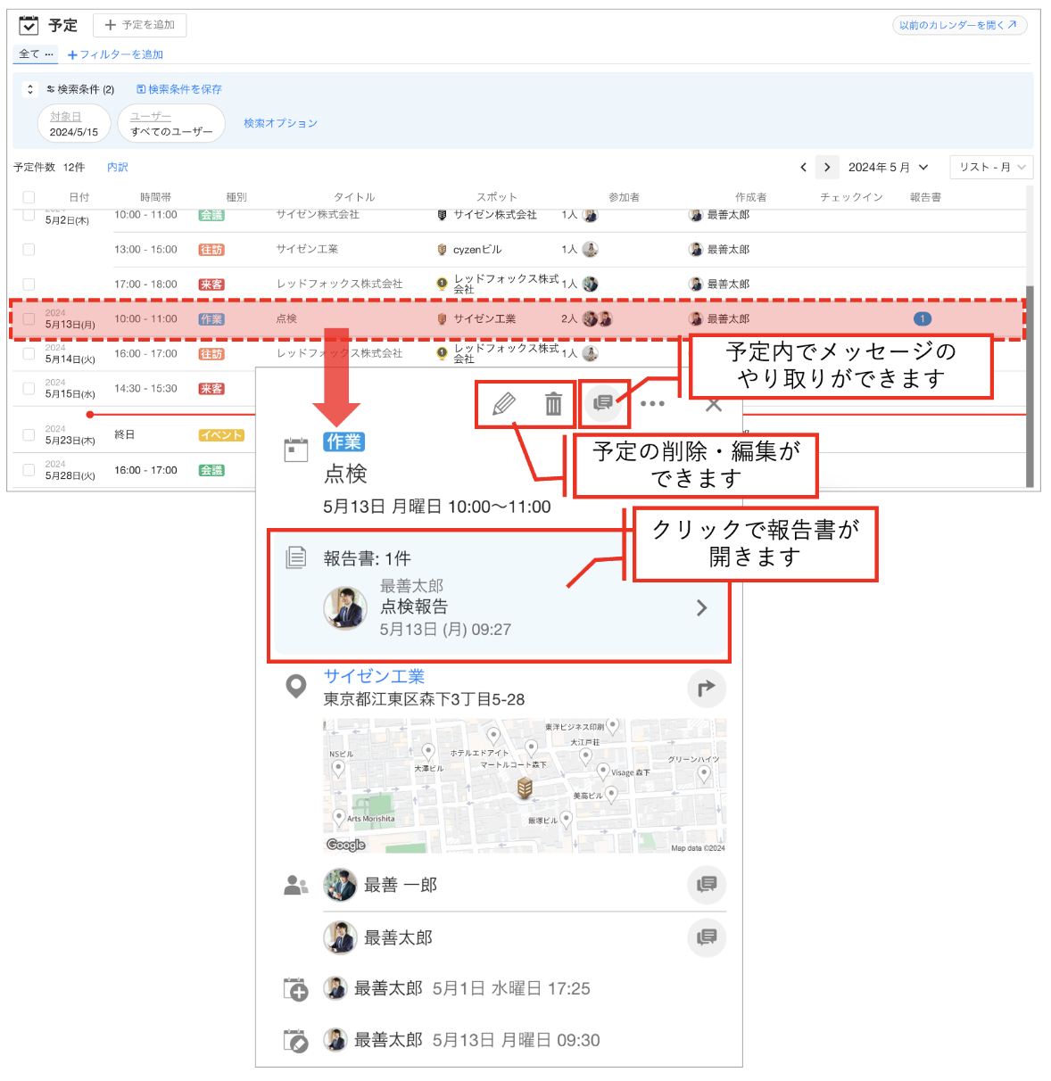The width and height of the screenshot is (1051, 1081).
Task: Open the リスト - 月 view dropdown
Action: tap(992, 167)
